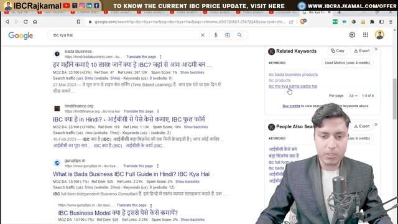The width and height of the screenshot is (398, 224).
Task: Select keyword 'ibc me kya karna padta hai'
Action: tap(293, 86)
